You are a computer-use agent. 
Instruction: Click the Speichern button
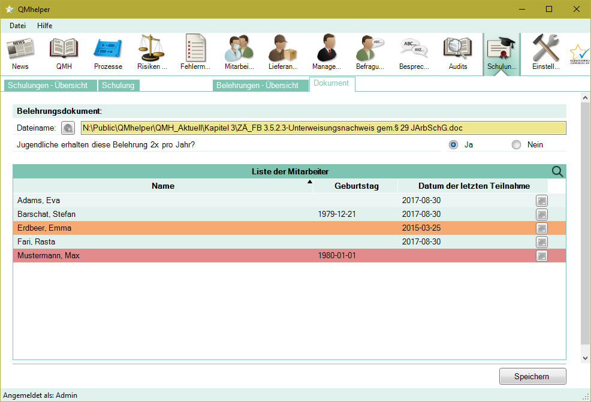(x=532, y=376)
